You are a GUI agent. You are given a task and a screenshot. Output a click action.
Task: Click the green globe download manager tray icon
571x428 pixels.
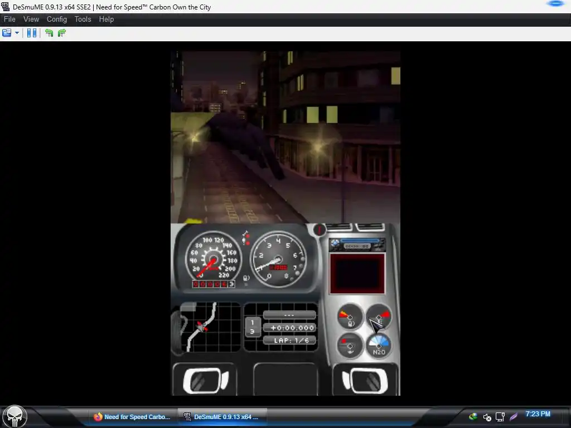click(x=473, y=417)
